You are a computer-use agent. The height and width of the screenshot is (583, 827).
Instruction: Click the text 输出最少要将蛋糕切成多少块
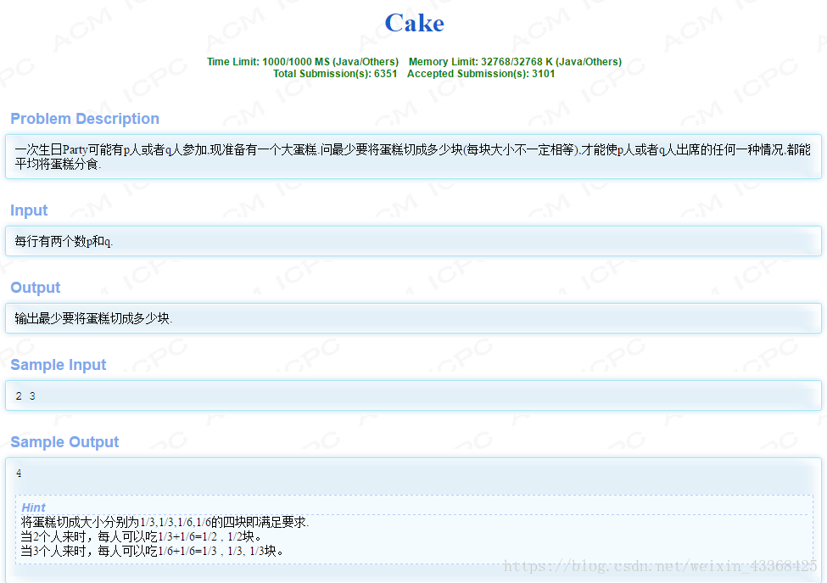click(93, 319)
